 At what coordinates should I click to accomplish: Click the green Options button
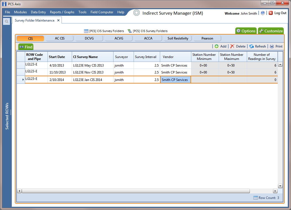246,31
